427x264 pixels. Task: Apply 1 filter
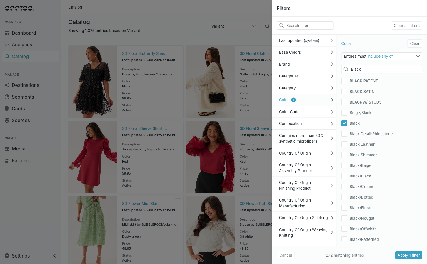point(408,255)
